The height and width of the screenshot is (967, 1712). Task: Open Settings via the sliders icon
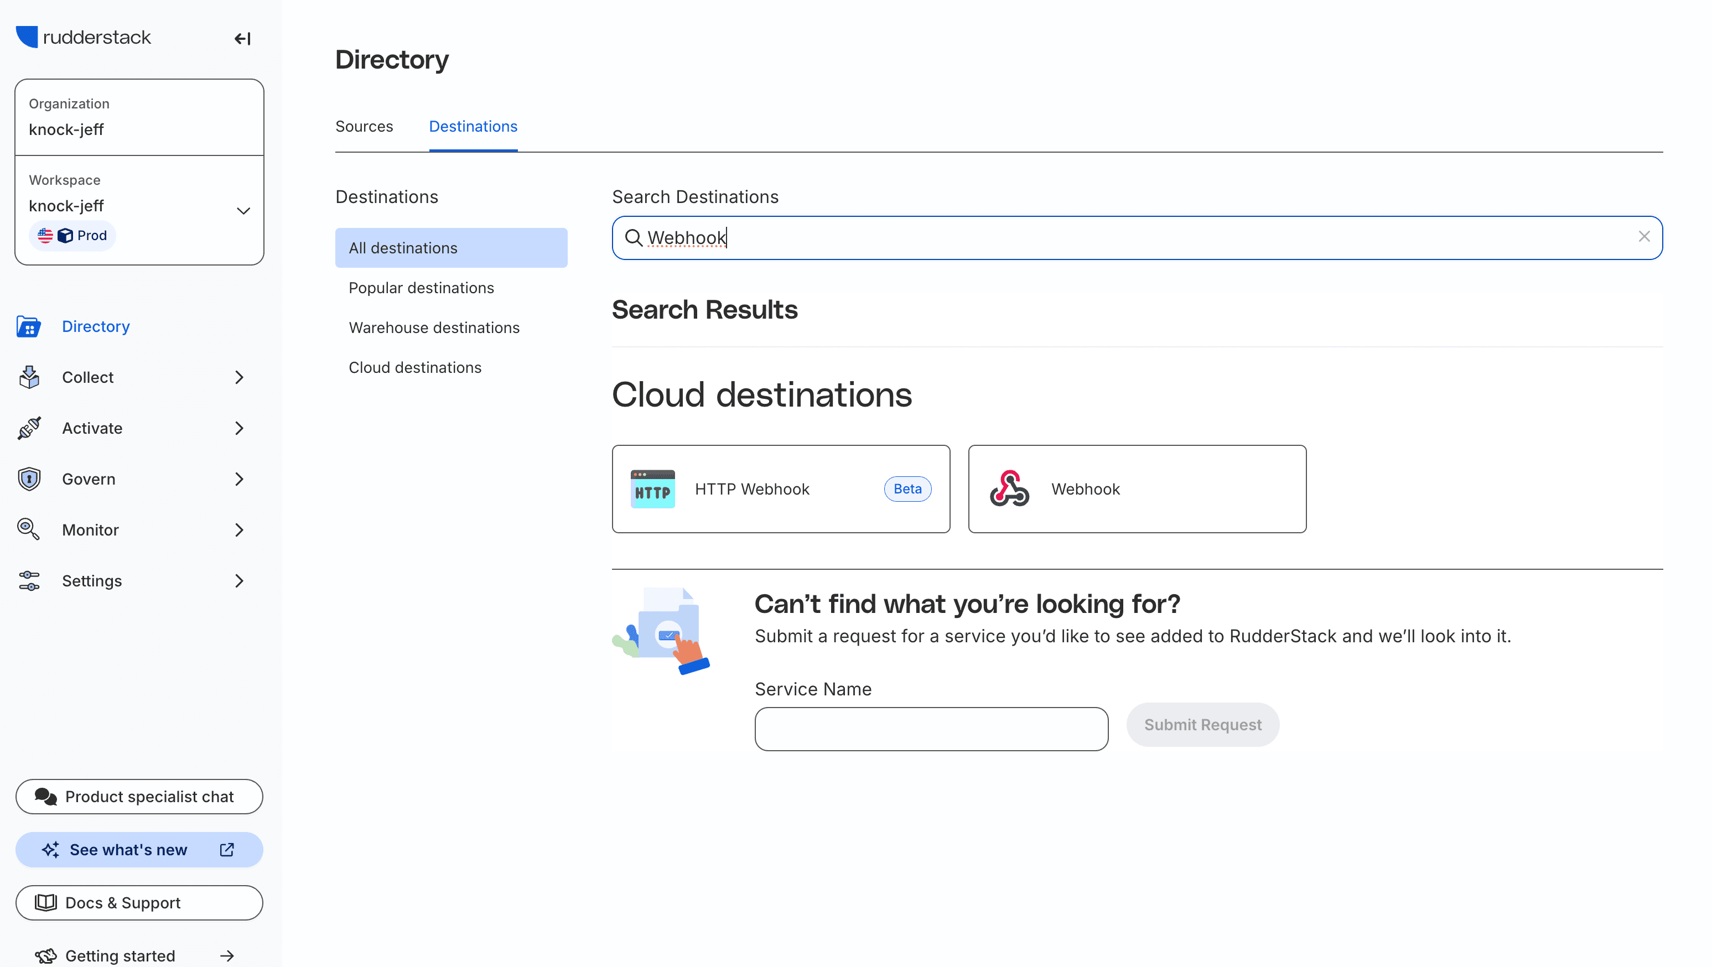(x=28, y=580)
